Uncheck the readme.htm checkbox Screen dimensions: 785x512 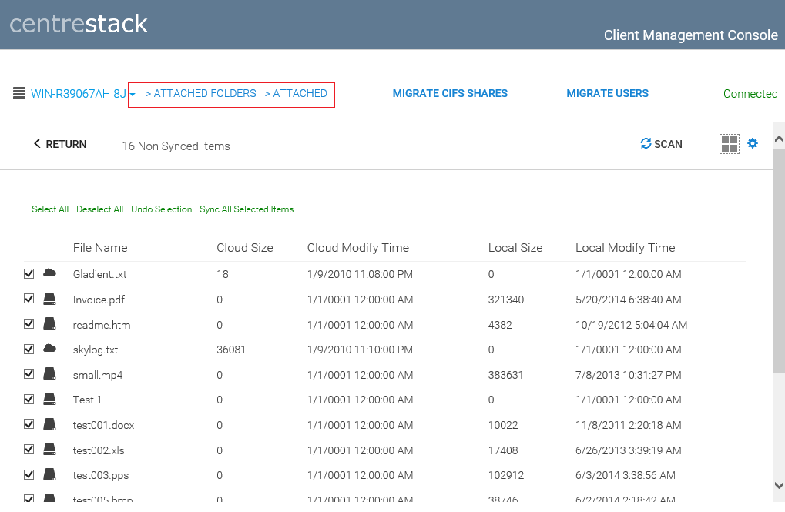[29, 324]
